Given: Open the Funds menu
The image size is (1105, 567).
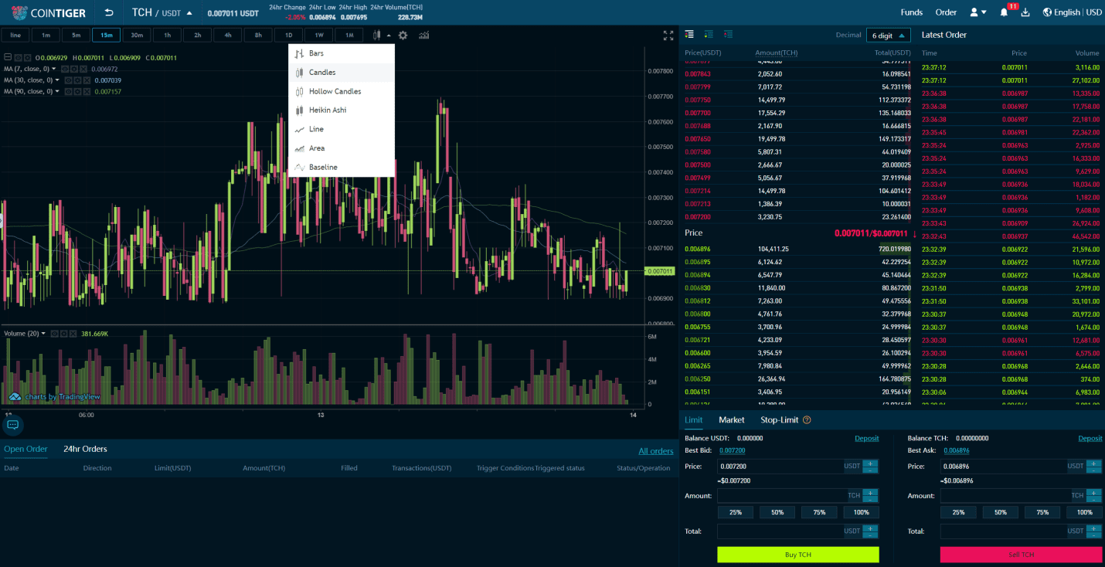Looking at the screenshot, I should [912, 12].
